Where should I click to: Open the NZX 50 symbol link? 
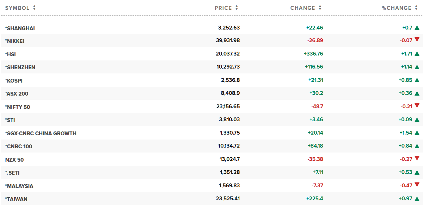(x=14, y=160)
